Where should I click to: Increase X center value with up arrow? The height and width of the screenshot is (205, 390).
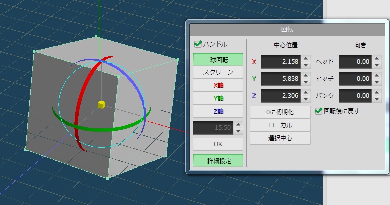click(306, 59)
